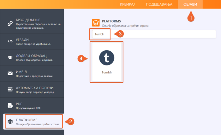Click 'Преузми пуњив PDF.' description

point(28,108)
